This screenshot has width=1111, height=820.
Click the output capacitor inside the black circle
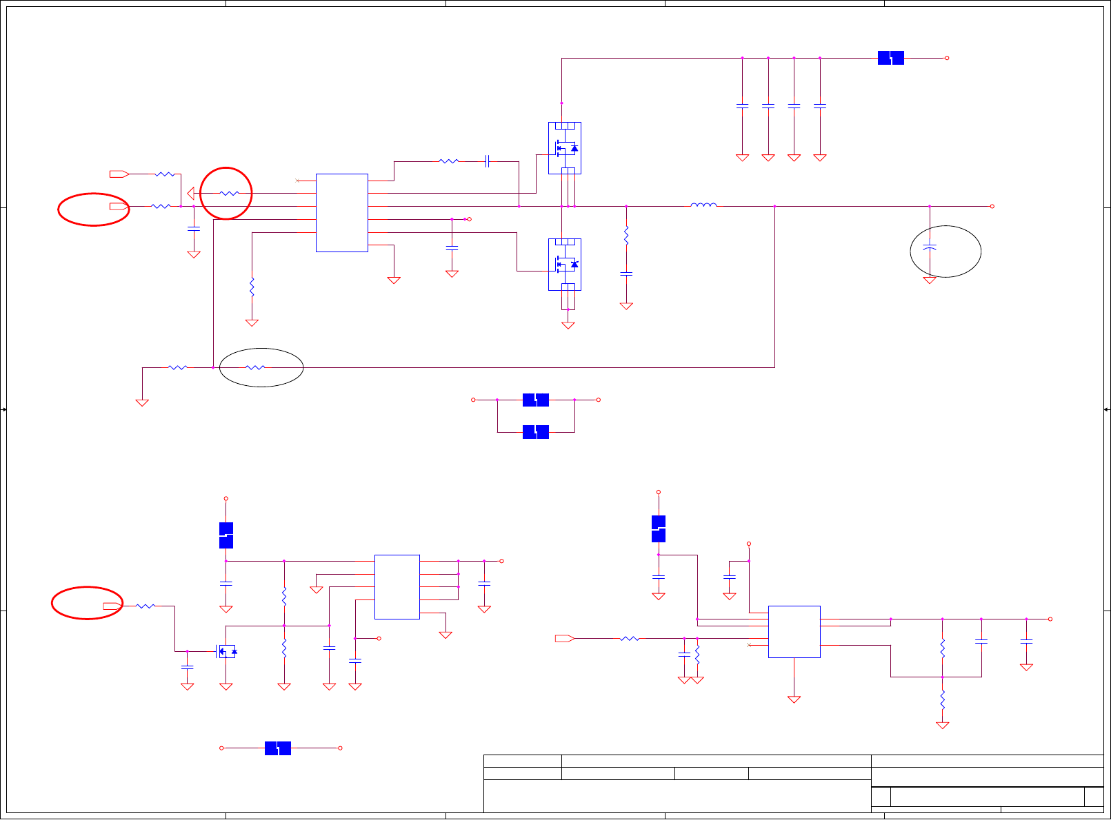(930, 247)
